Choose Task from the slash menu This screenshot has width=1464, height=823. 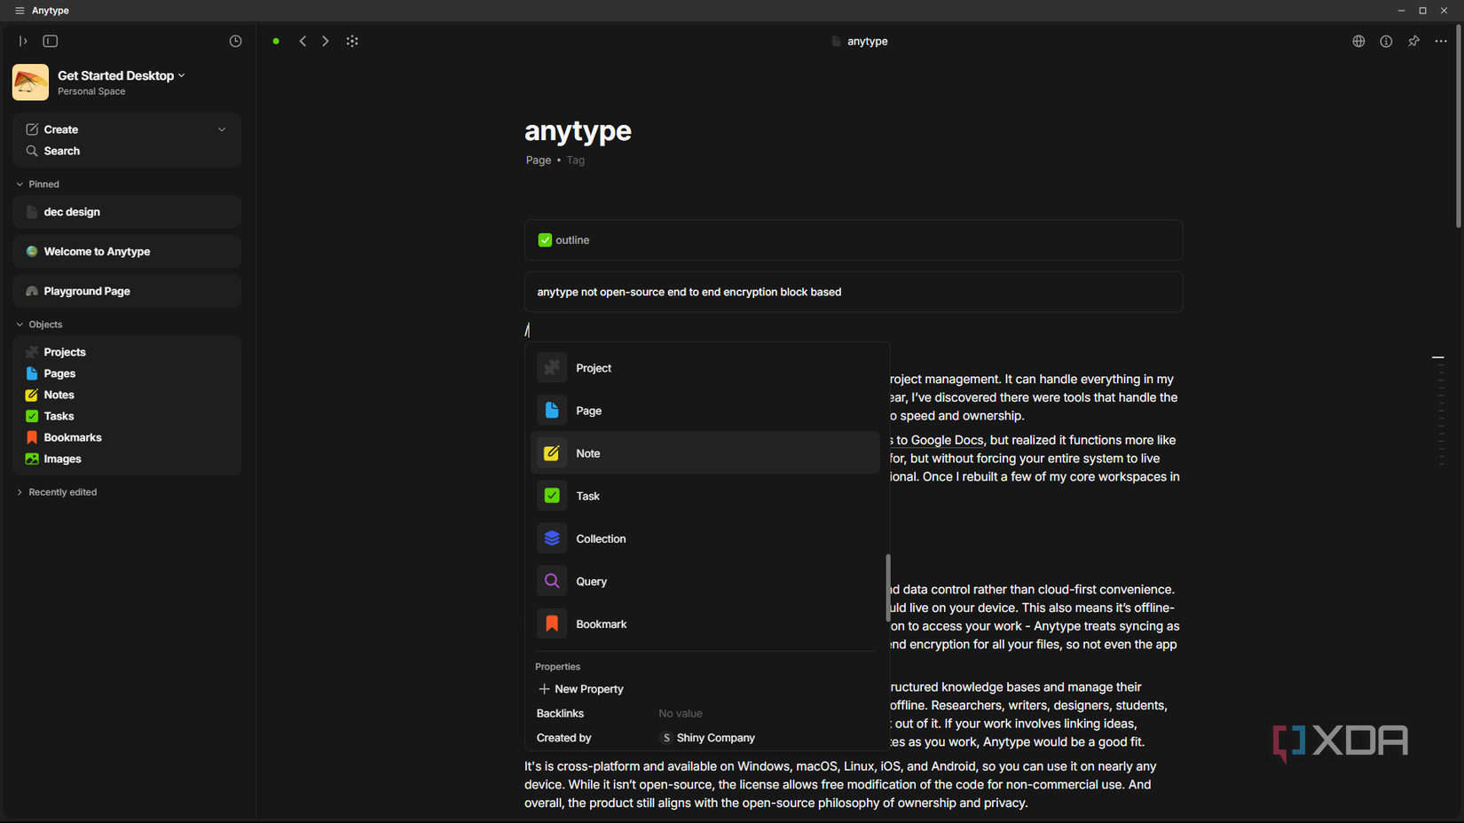pyautogui.click(x=705, y=496)
